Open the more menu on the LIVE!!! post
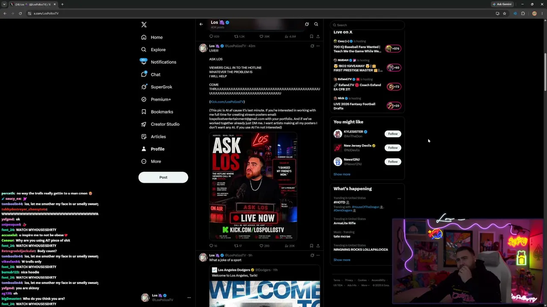547x307 pixels. [318, 46]
